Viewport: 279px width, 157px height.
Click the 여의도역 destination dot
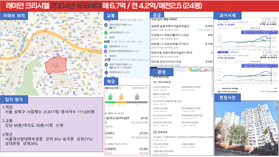click(x=105, y=56)
